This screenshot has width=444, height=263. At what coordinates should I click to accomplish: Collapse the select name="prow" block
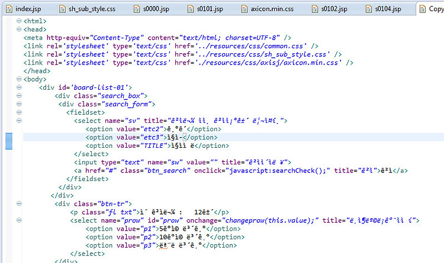19,220
